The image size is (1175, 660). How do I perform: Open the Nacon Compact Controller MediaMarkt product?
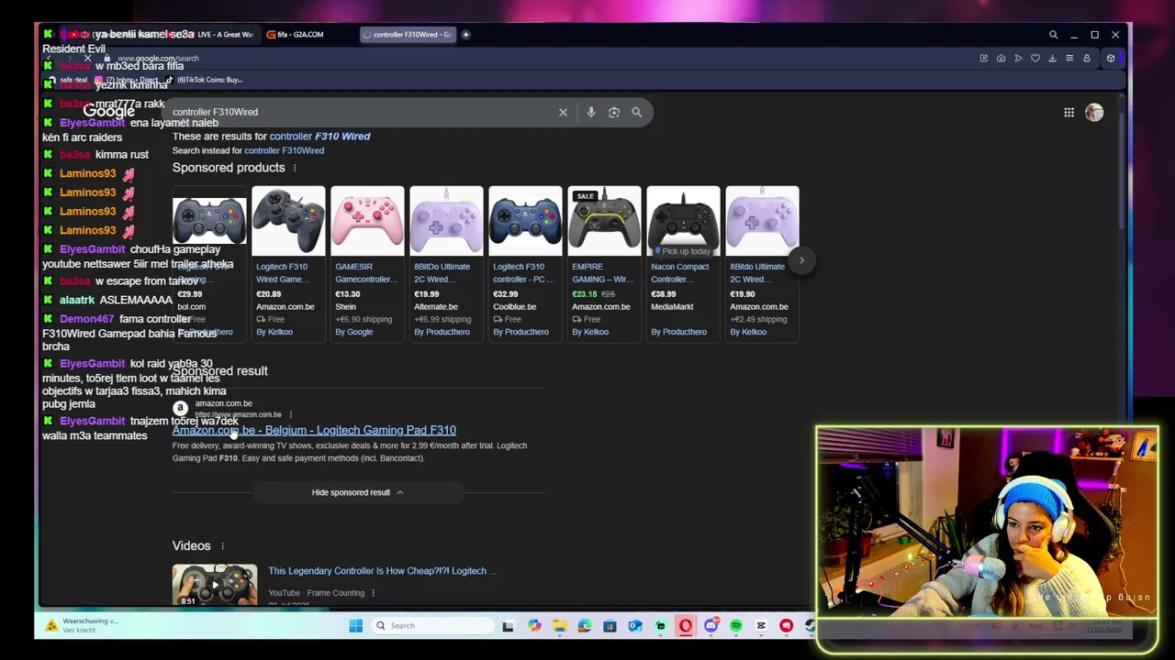point(683,264)
